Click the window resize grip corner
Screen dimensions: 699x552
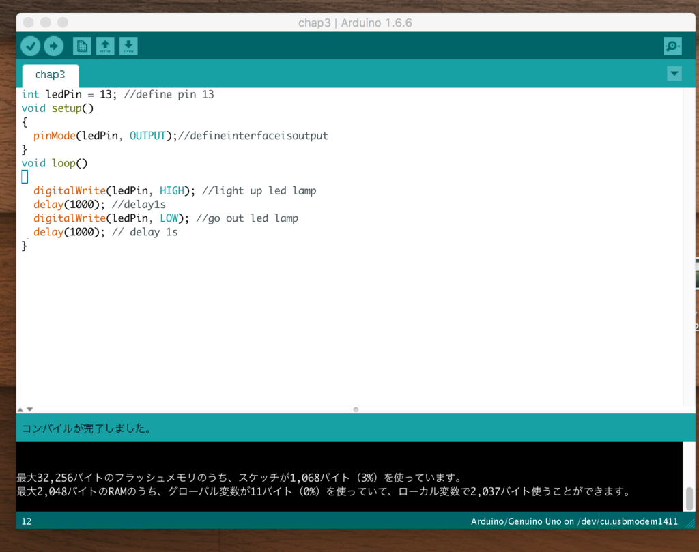click(x=690, y=523)
